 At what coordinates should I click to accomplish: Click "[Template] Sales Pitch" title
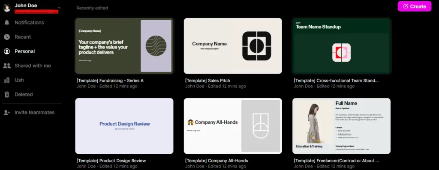(x=208, y=81)
